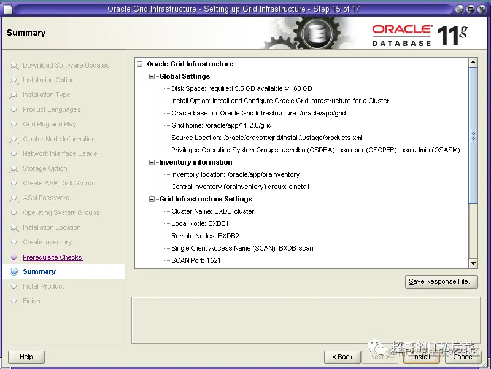Click the Cluster Node Information step
Image resolution: width=491 pixels, height=369 pixels.
point(59,139)
